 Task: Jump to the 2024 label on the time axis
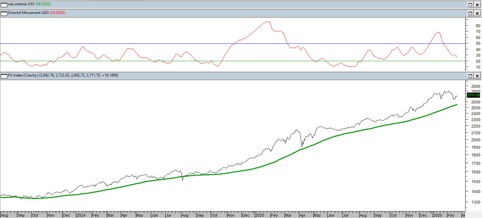(81, 215)
